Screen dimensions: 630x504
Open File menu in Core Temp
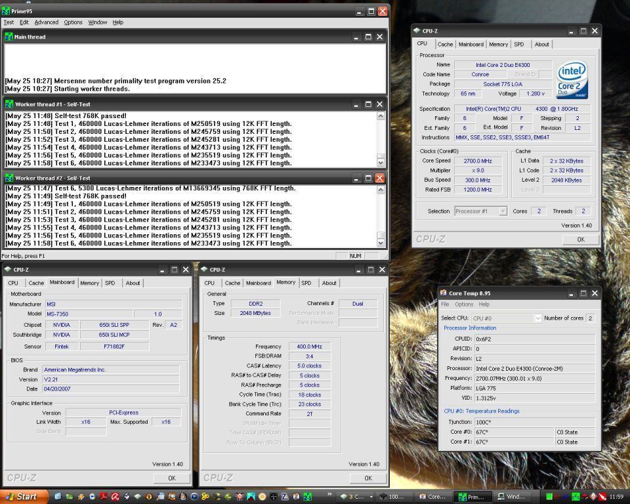click(445, 304)
